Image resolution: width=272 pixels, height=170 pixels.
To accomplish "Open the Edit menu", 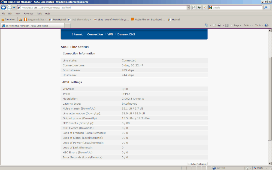I will coord(10,14).
